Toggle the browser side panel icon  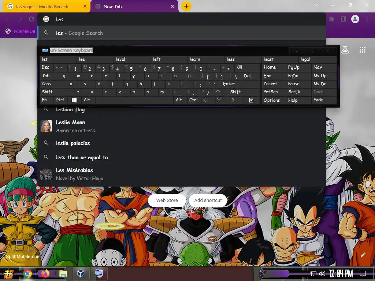point(344,19)
